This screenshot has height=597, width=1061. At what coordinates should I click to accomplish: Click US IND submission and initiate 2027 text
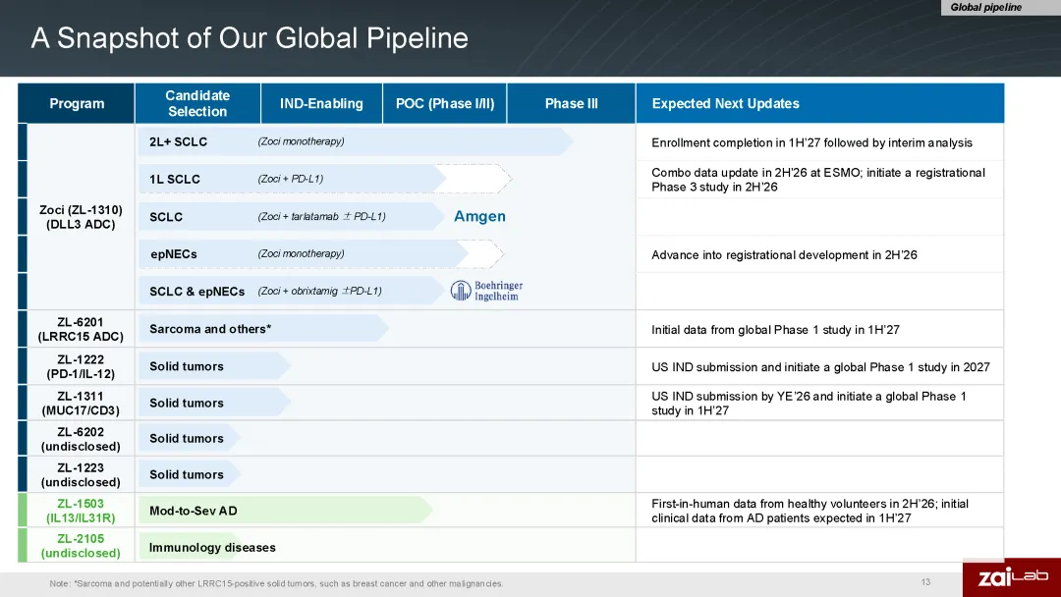(x=820, y=367)
